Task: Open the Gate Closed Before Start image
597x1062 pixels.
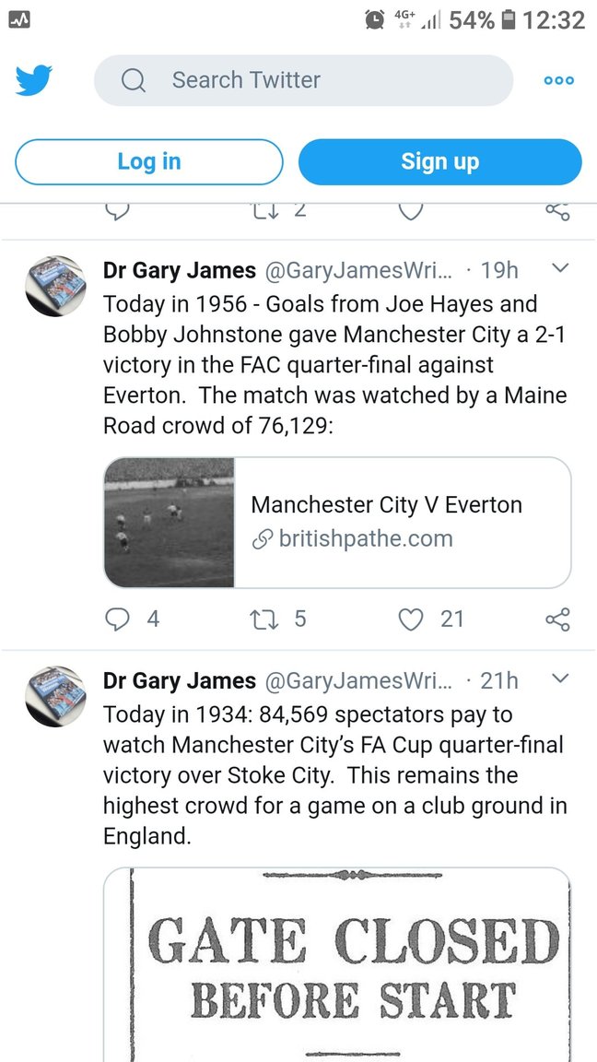Action: [x=337, y=965]
